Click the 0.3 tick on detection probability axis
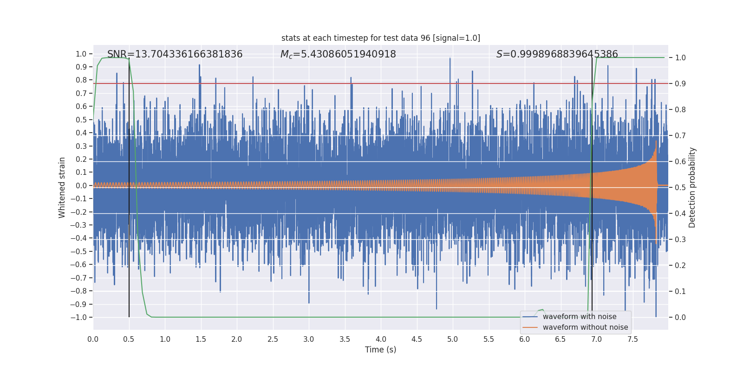 (680, 240)
